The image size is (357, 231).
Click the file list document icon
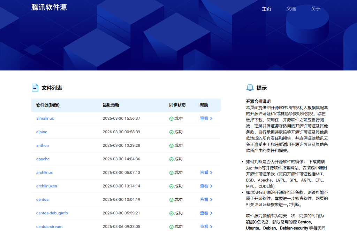point(35,88)
